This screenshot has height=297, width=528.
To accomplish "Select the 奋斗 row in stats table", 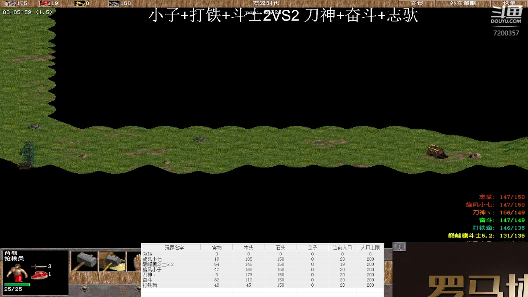I will coord(262,280).
